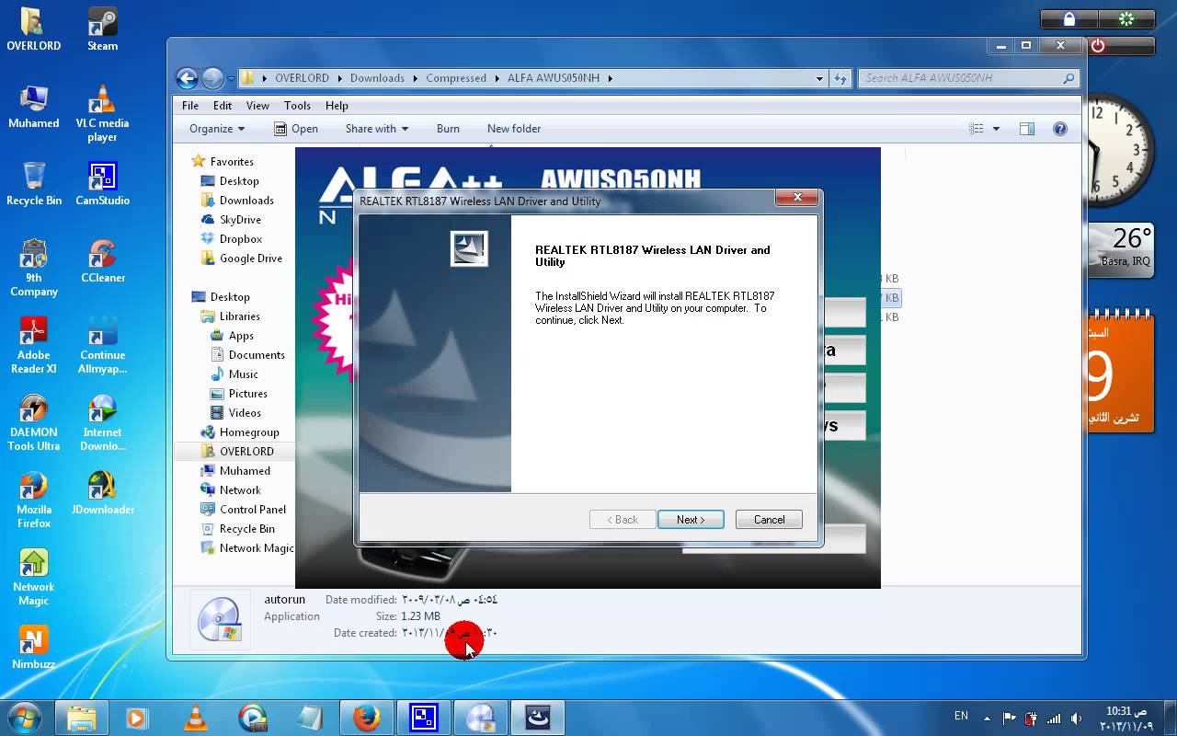Screen dimensions: 1177x736
Task: Switch to CamStudio taskbar button
Action: click(424, 718)
